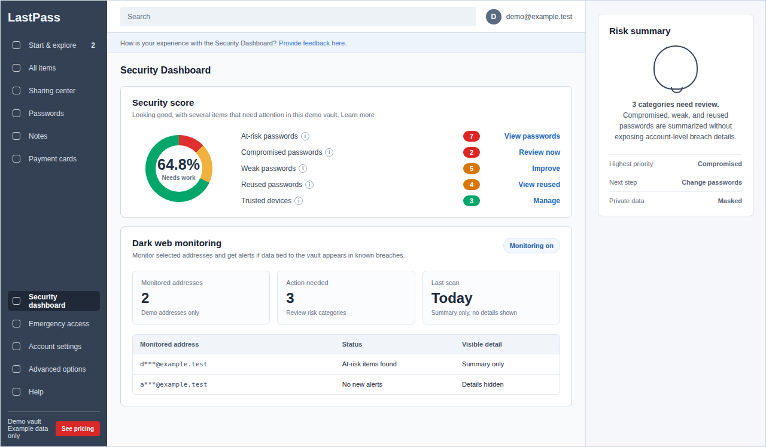Go to All items
The height and width of the screenshot is (447, 766).
pos(54,68)
